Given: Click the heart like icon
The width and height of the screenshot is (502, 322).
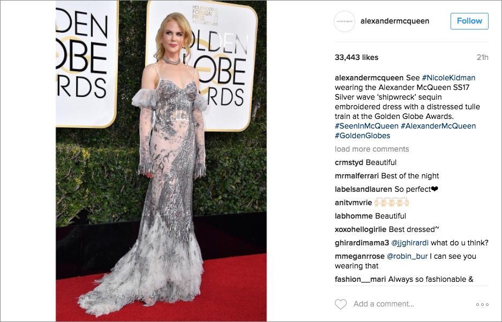Looking at the screenshot, I should click(341, 304).
